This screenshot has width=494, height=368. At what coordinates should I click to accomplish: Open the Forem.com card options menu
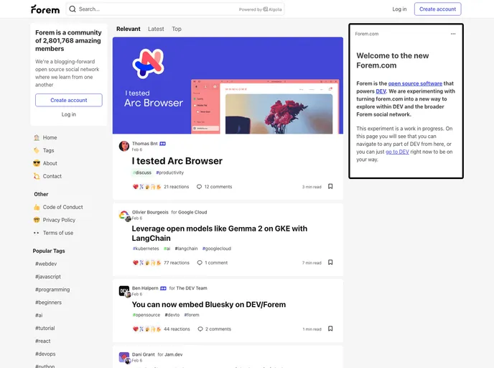tap(453, 34)
